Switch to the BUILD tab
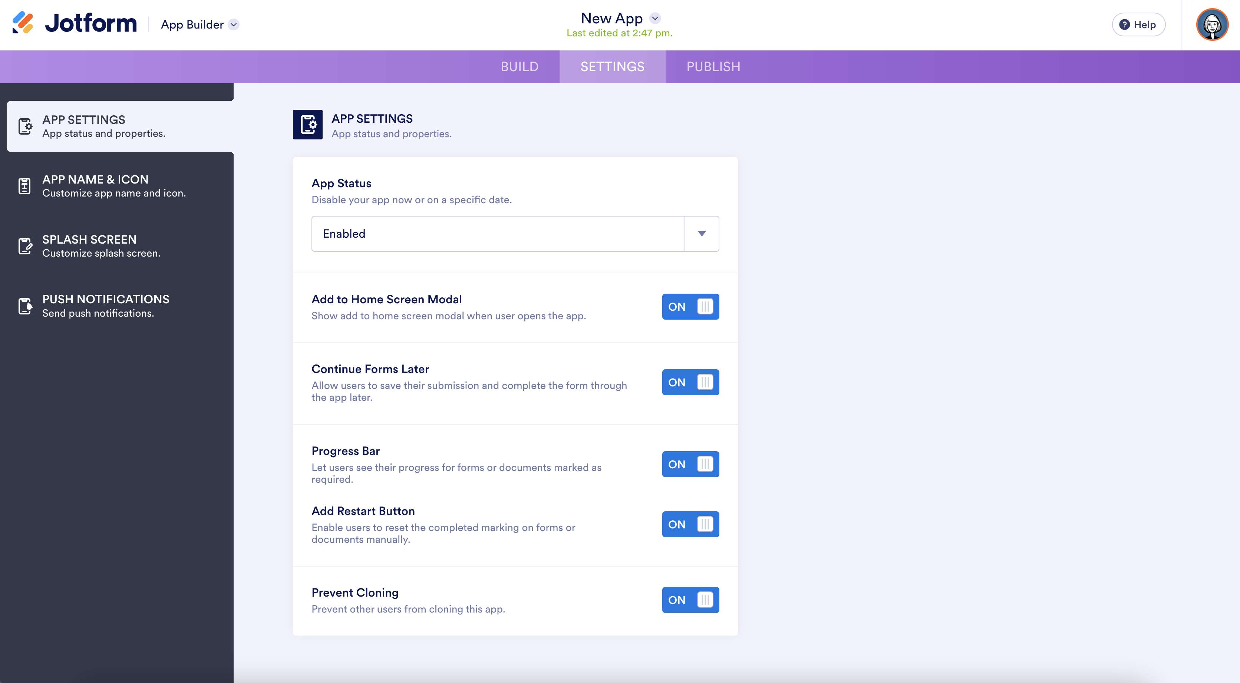This screenshot has height=683, width=1240. 520,66
